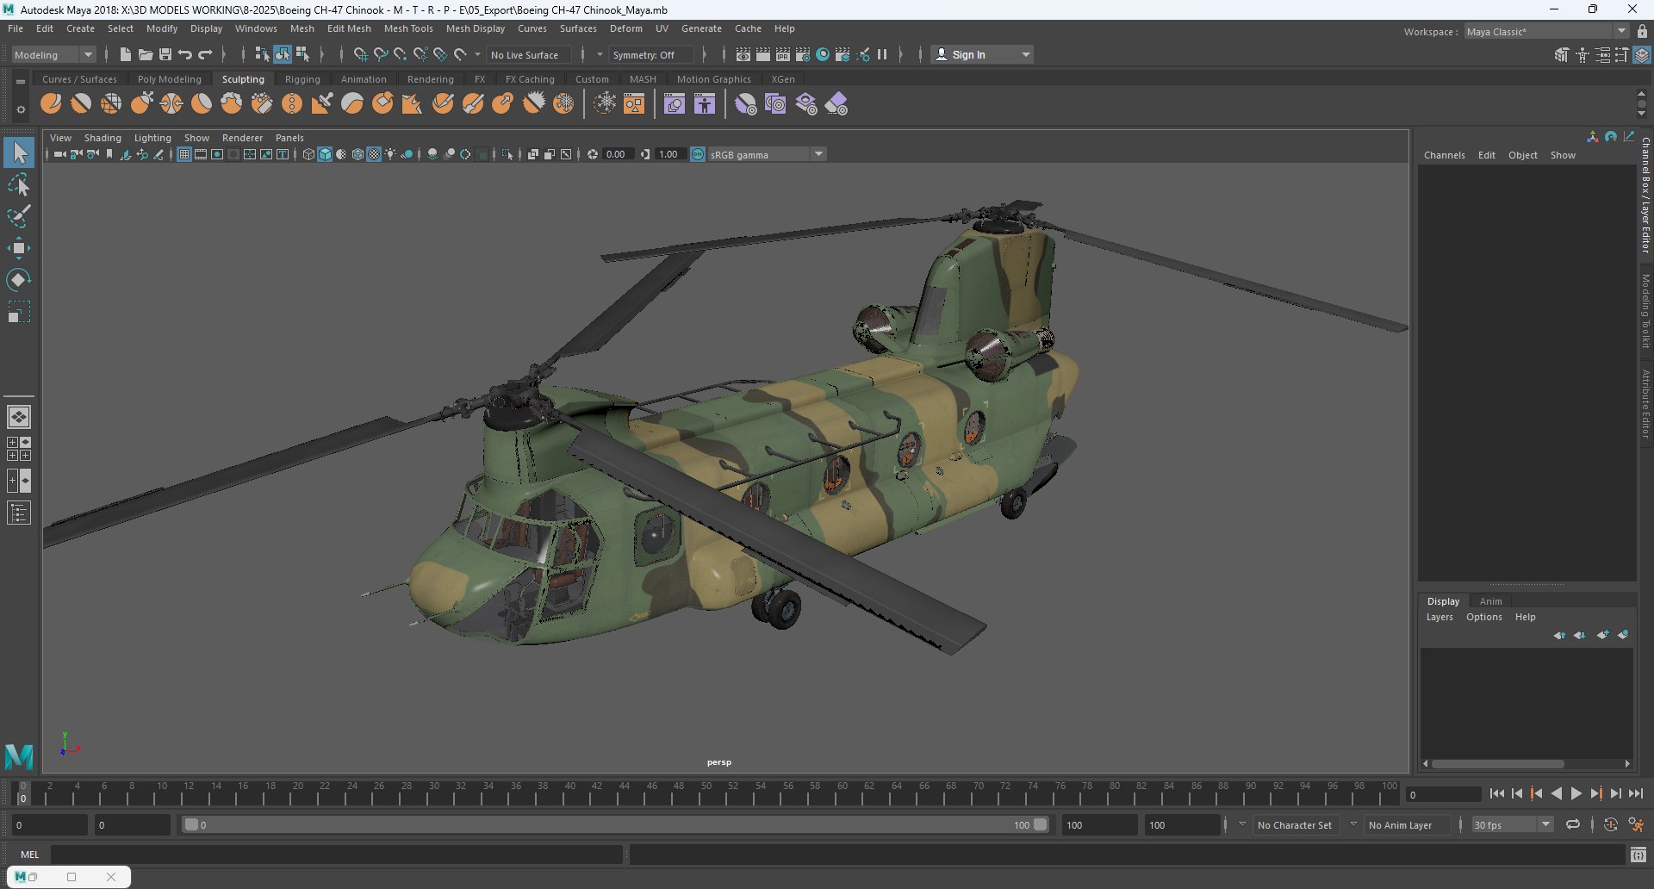
Task: Toggle use all lights in viewport
Action: pyautogui.click(x=390, y=154)
